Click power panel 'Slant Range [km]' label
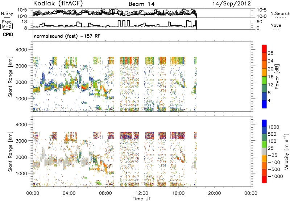Image resolution: width=290 pixels, height=201 pixels. click(10, 77)
